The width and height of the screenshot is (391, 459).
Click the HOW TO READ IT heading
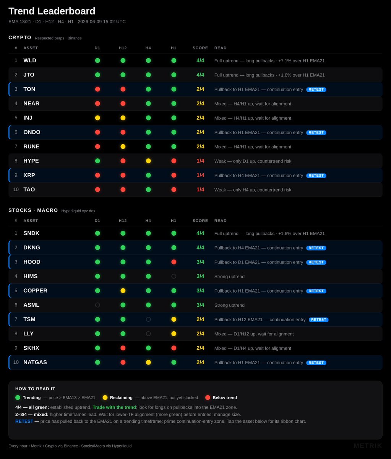[x=35, y=389]
